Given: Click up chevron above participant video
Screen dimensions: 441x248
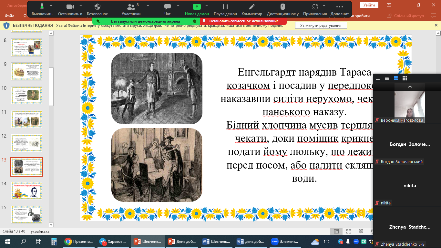Looking at the screenshot, I should pos(410,87).
